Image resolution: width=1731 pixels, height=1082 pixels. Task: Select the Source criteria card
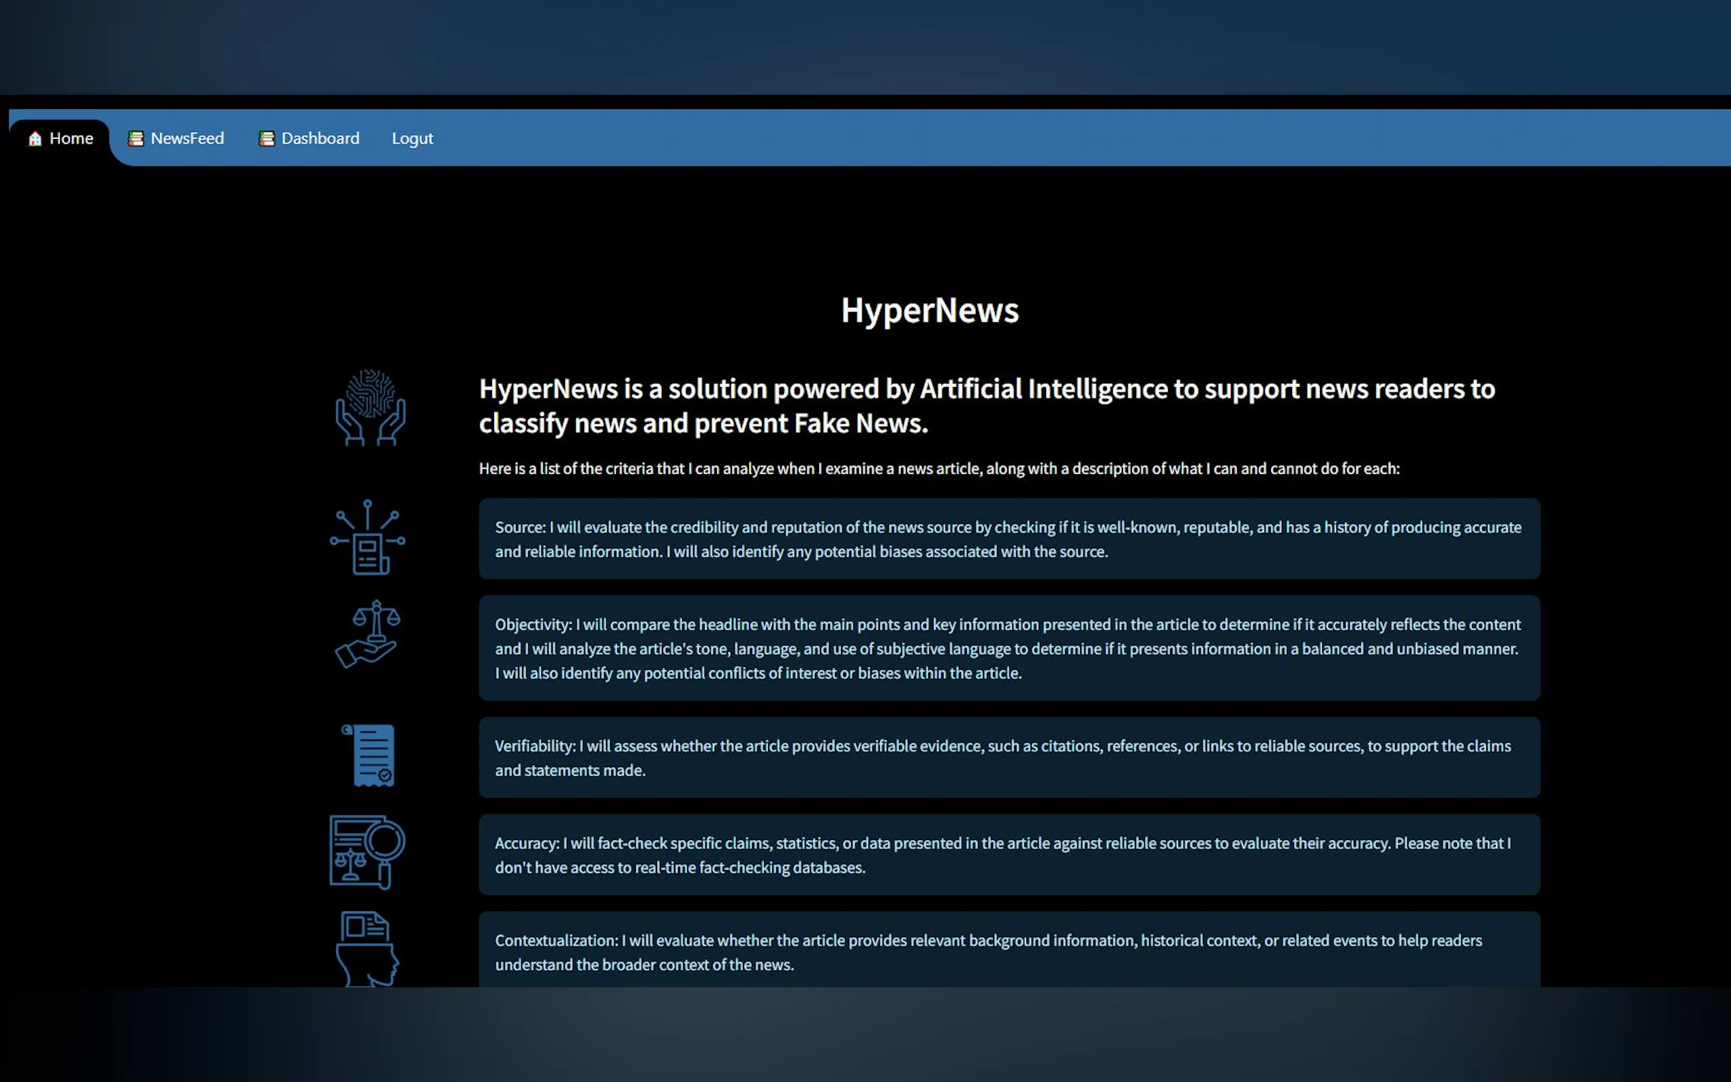click(1008, 539)
